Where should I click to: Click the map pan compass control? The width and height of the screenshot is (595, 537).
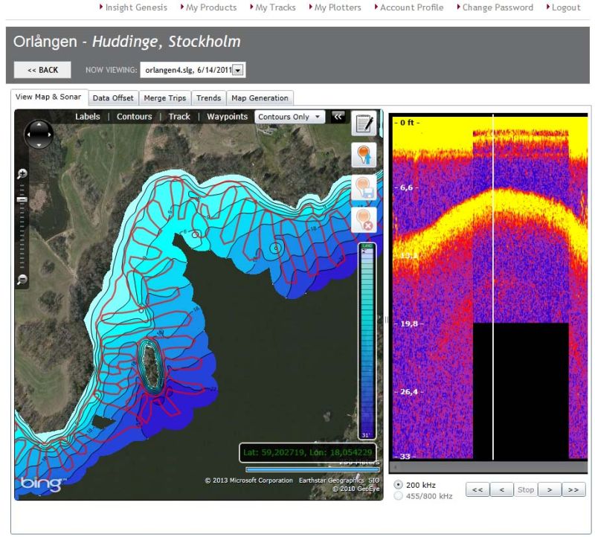point(39,135)
